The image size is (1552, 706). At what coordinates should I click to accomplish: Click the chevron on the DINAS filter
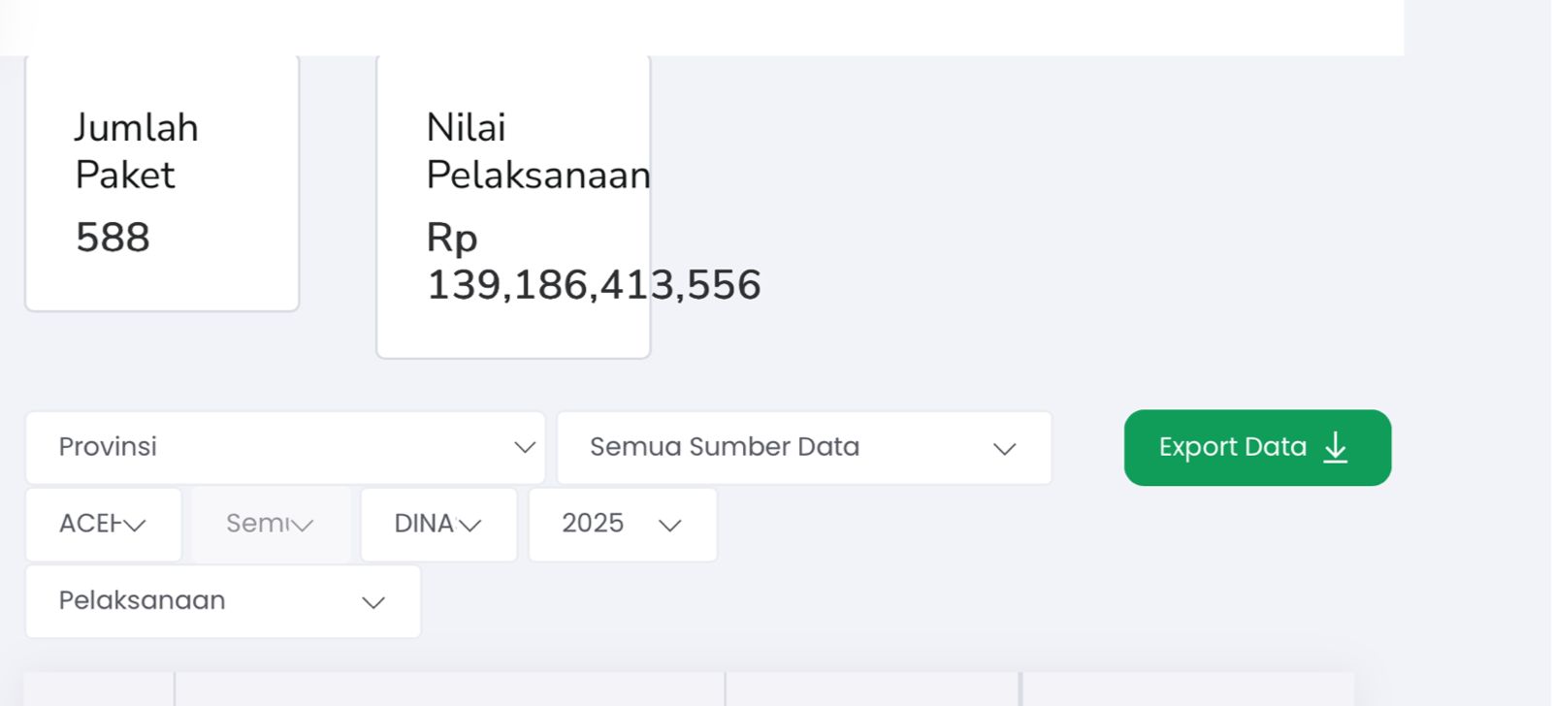click(472, 525)
